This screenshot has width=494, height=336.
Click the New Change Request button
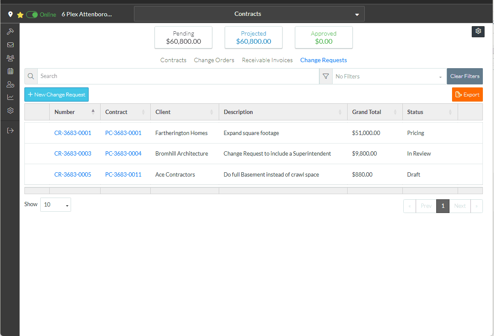click(57, 95)
